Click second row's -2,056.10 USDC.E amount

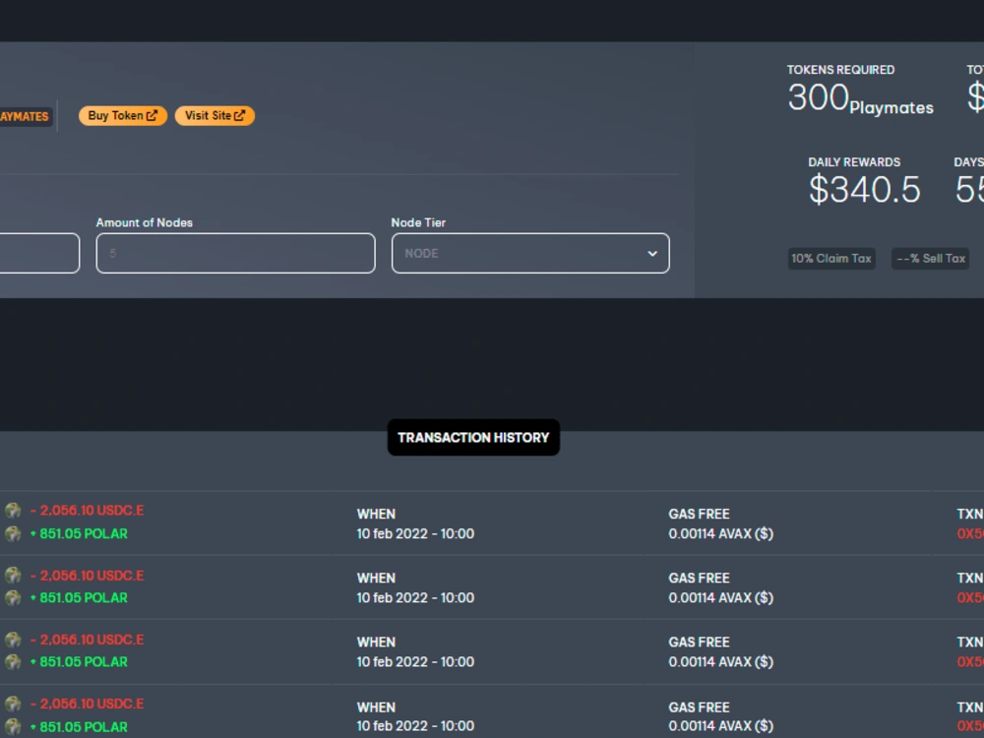click(88, 576)
